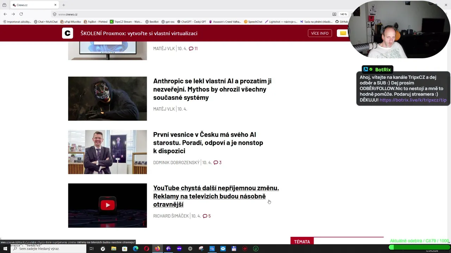Open the Sada na plnění chladic bookmark
451x253 pixels.
(x=316, y=22)
